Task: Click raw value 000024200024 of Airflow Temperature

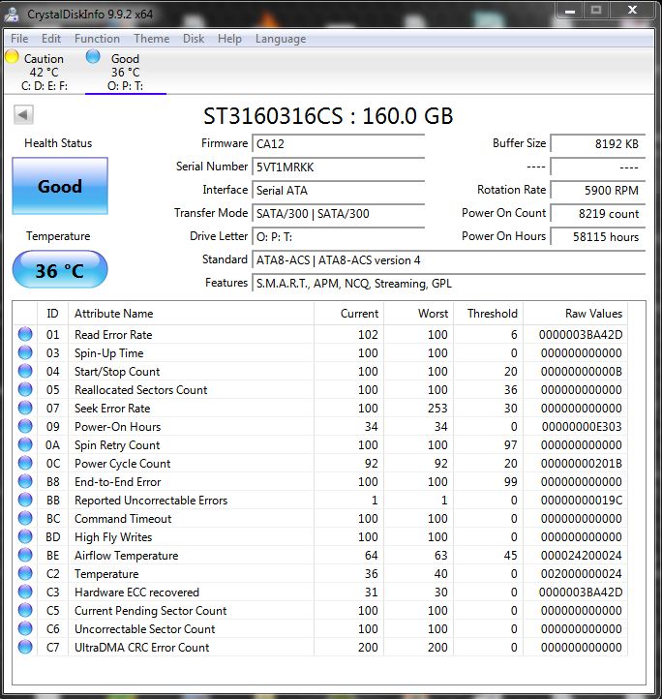Action: pyautogui.click(x=582, y=556)
